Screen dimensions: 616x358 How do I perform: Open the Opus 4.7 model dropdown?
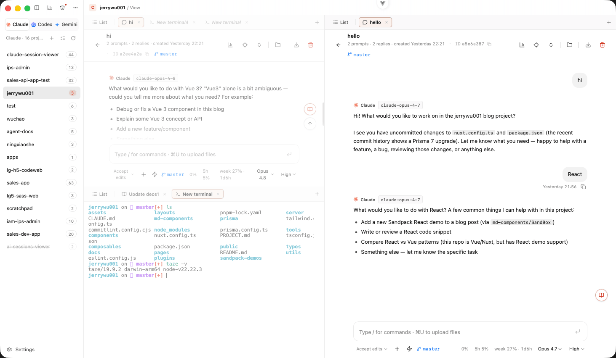550,349
